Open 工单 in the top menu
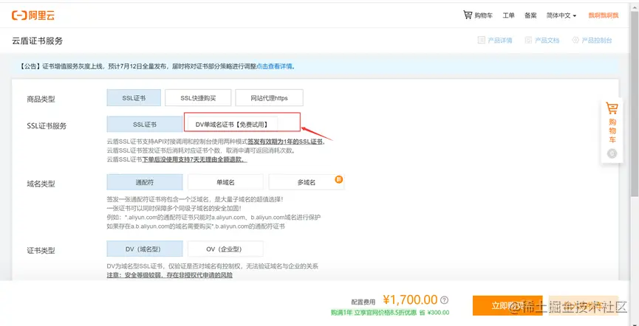 click(x=508, y=15)
